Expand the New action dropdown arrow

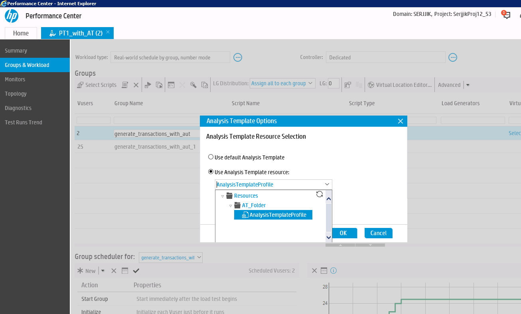(103, 271)
